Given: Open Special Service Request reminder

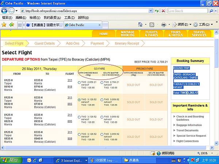Looking at the screenshot, I should 191,136.
